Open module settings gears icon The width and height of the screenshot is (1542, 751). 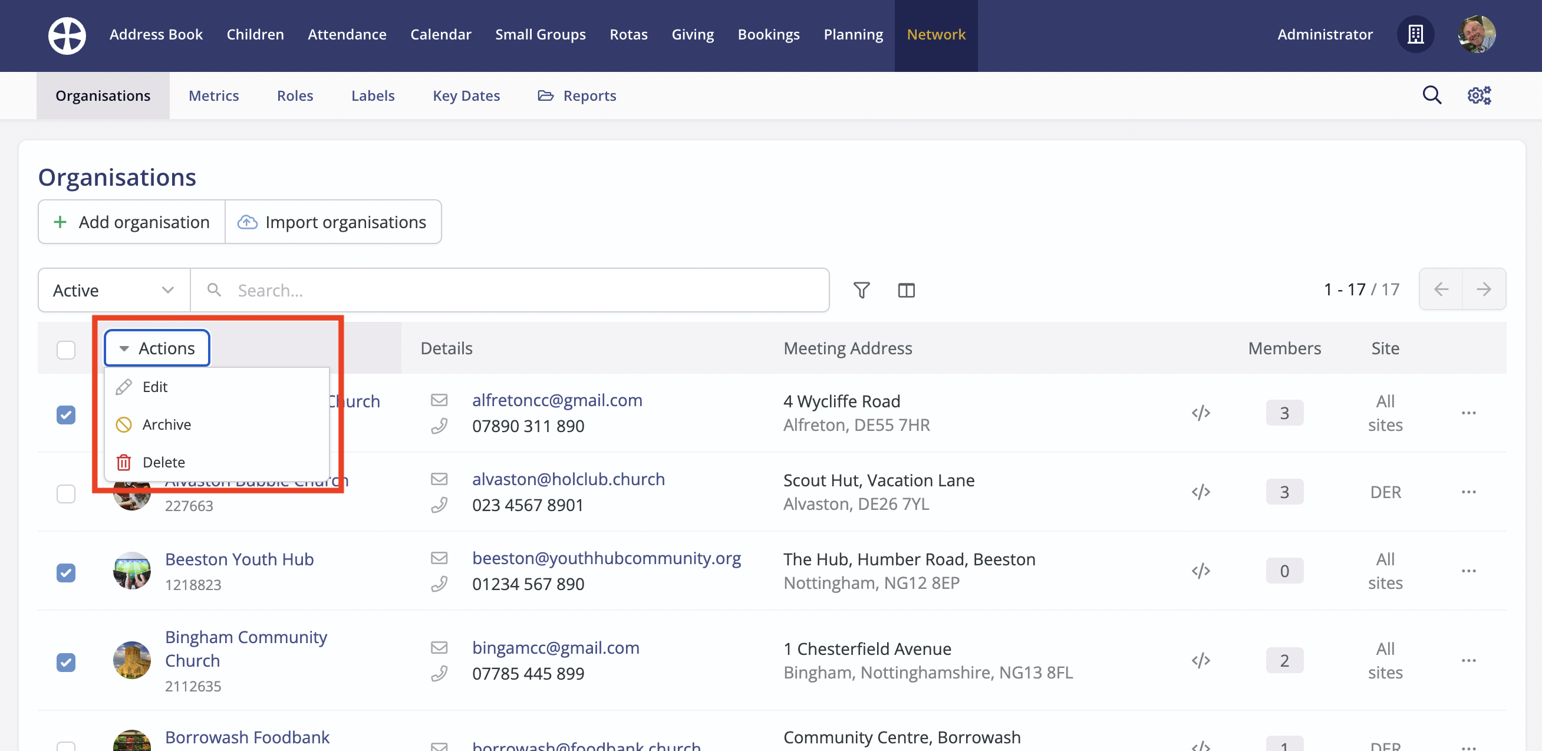pyautogui.click(x=1478, y=95)
